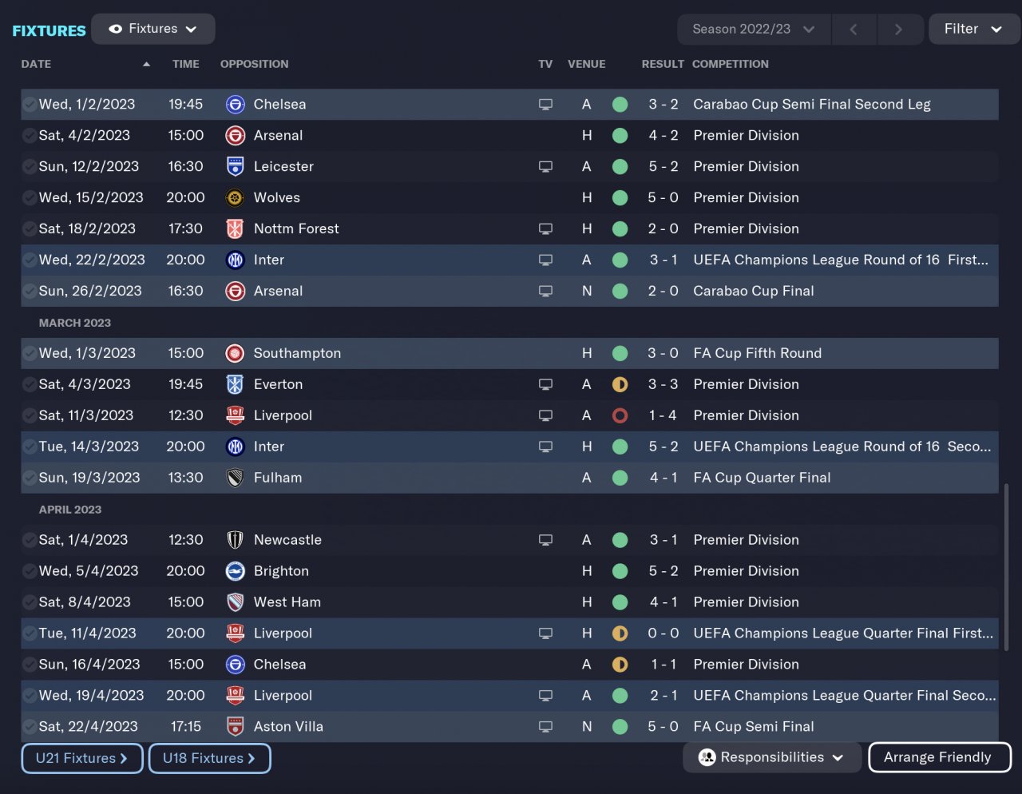Screen dimensions: 1022x794
Task: Toggle the tick on the Sat 4/2/2023 fixture
Action: [x=29, y=136]
